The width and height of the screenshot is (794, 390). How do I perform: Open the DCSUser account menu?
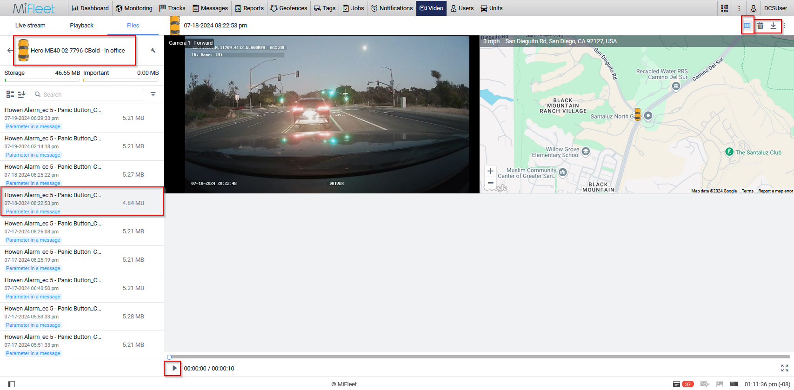pos(775,8)
